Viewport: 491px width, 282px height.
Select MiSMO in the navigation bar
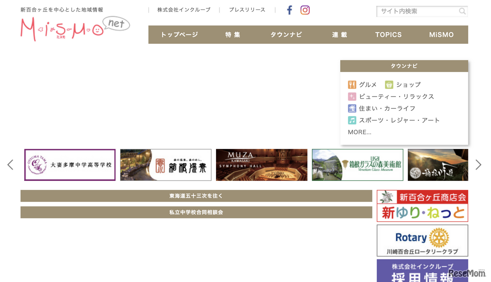(x=442, y=34)
